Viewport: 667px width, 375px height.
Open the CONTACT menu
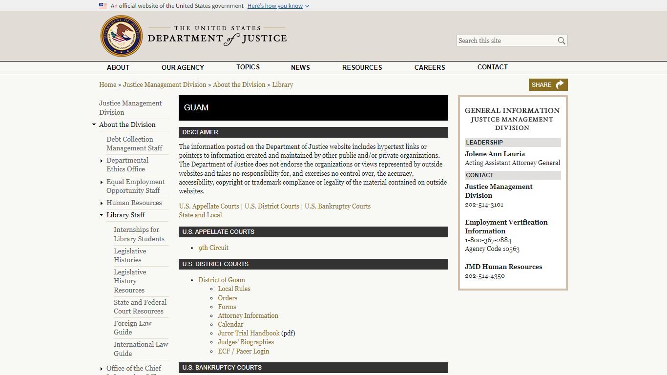pos(492,67)
